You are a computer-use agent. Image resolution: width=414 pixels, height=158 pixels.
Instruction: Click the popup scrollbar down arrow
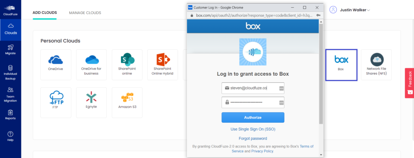coord(321,155)
